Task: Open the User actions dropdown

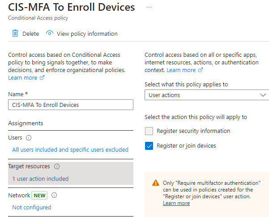Action: [207, 95]
